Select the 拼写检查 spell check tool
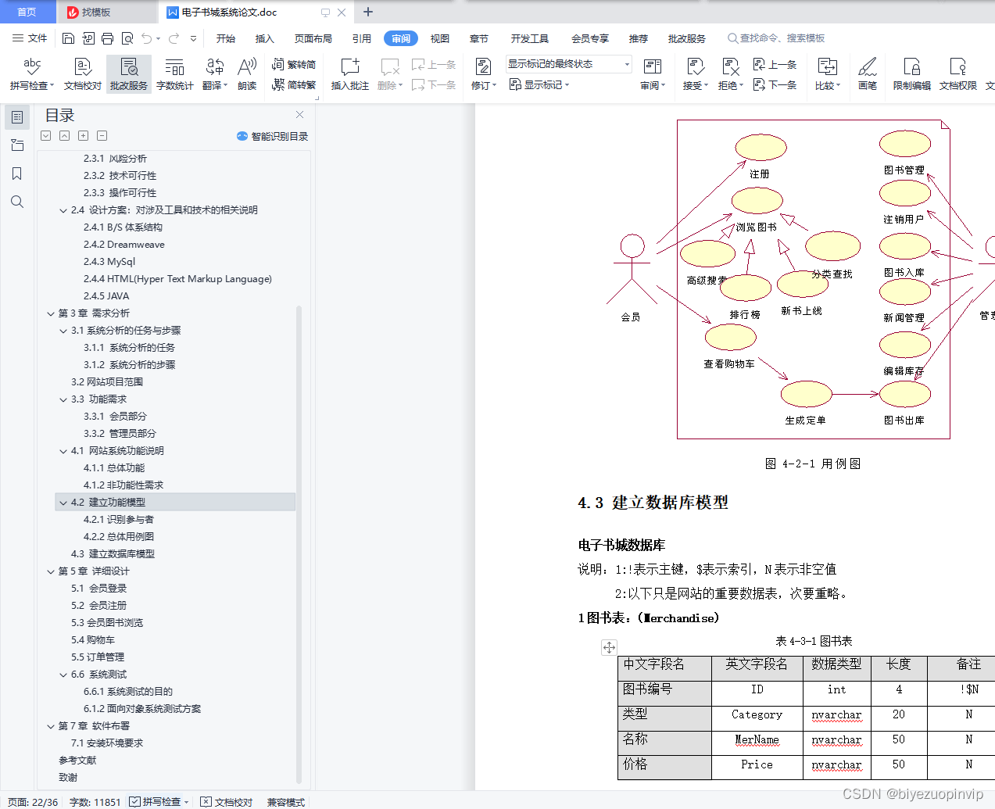 tap(28, 74)
